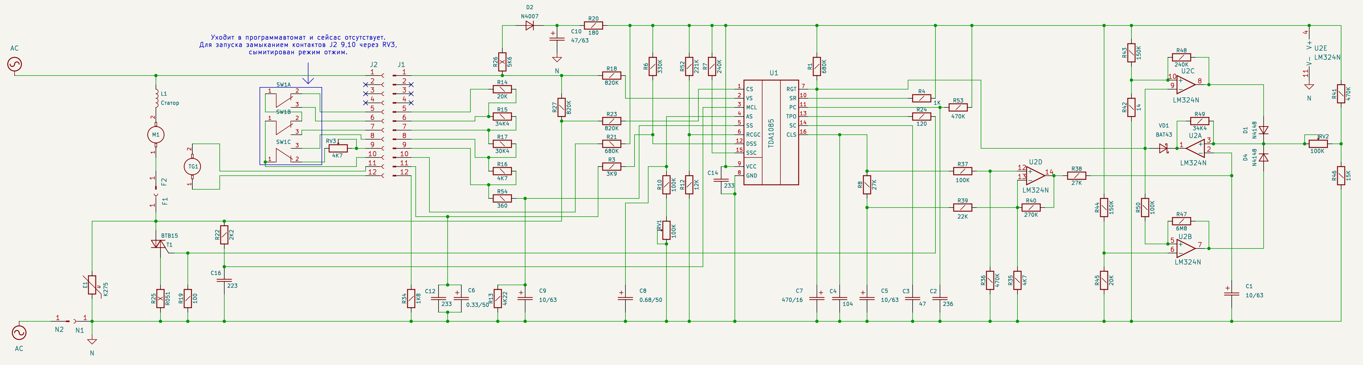
Task: Select the D1 N4148 diode
Action: [x=1264, y=130]
